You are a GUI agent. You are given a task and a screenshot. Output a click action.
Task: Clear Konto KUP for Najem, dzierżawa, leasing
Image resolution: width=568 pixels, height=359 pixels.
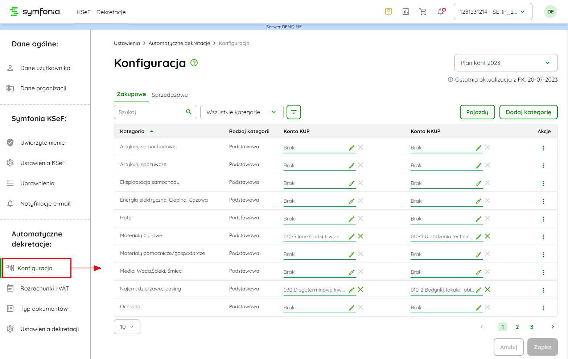point(361,289)
